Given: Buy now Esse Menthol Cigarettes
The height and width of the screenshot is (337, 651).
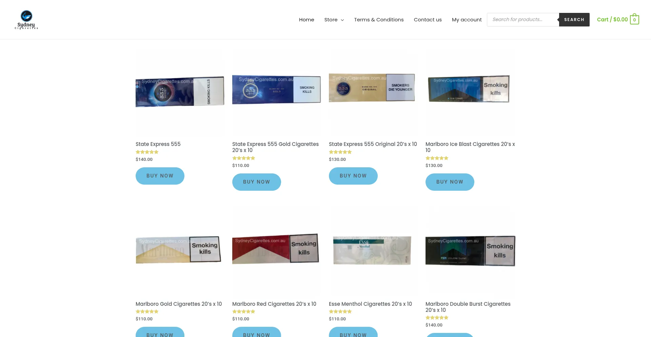Looking at the screenshot, I should click(x=353, y=332).
